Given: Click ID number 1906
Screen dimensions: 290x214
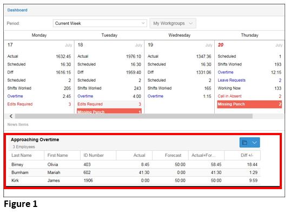Looking at the screenshot, I should pyautogui.click(x=88, y=180).
